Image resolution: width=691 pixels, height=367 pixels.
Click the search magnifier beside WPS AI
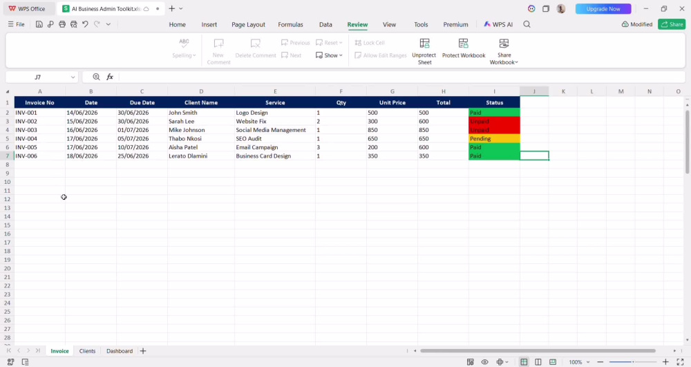coord(527,24)
